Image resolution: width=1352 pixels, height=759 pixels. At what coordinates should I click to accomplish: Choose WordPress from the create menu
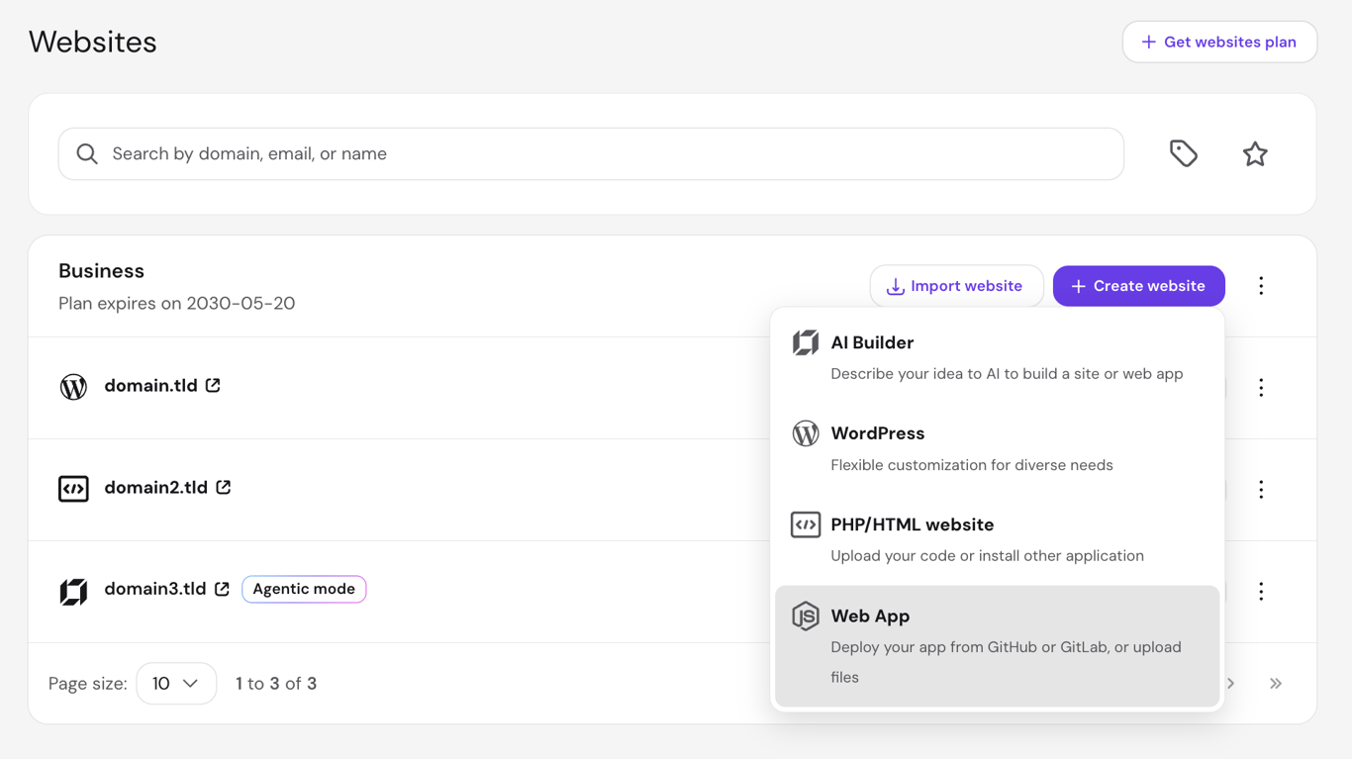998,448
